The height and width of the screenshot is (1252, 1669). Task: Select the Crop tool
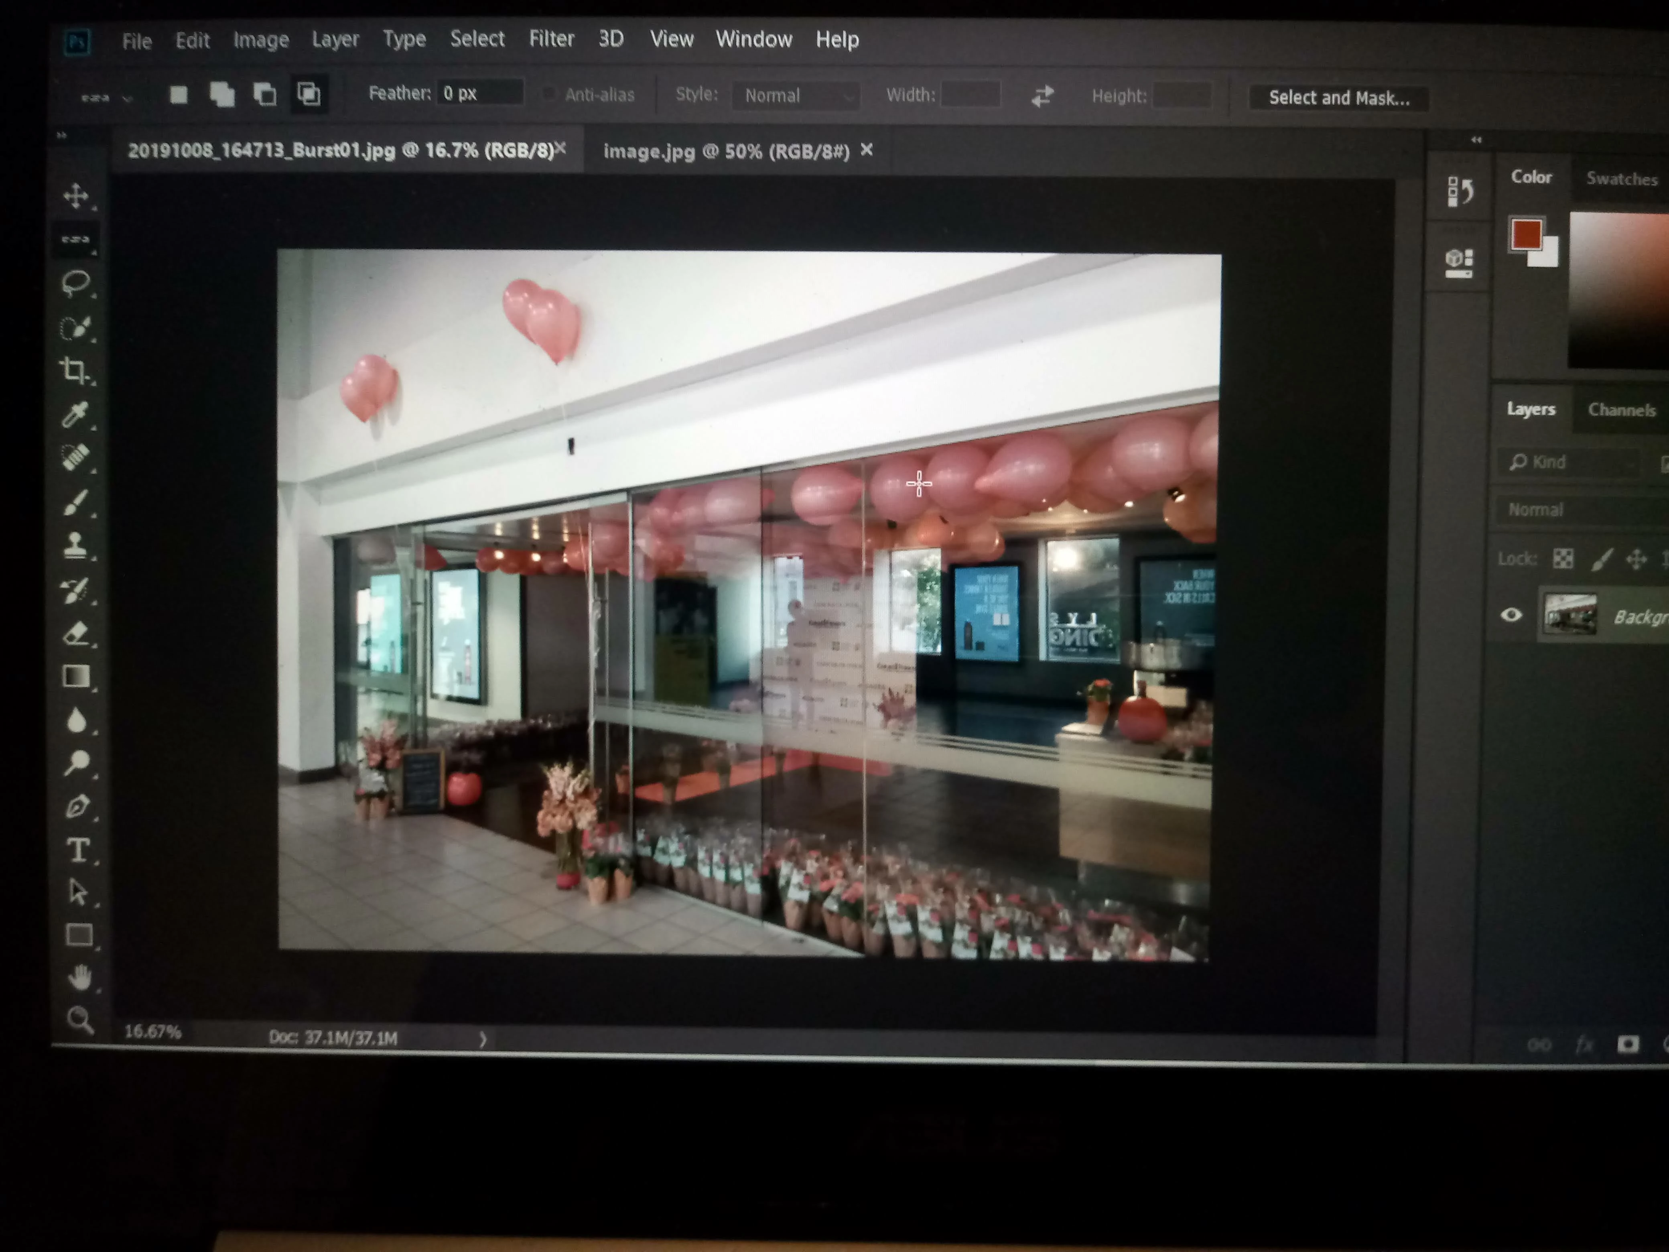[x=75, y=370]
